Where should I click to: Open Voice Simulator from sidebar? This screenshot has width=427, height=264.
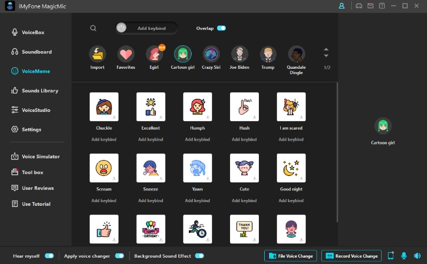(35, 156)
